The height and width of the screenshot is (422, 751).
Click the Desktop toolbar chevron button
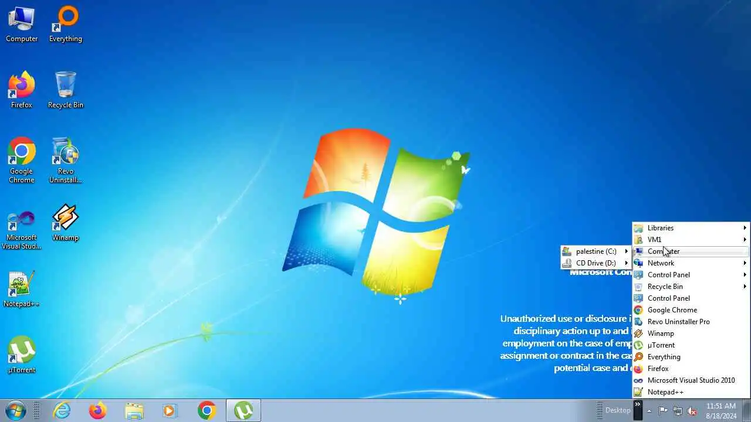pos(638,410)
